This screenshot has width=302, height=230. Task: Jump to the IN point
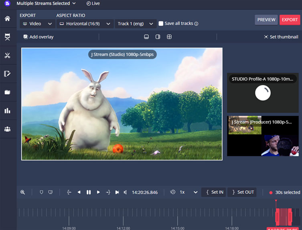click(x=69, y=192)
